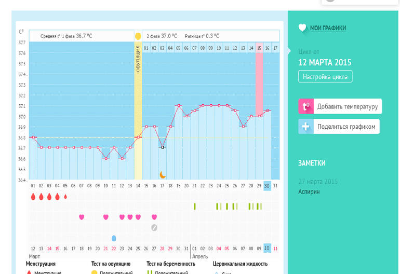The width and height of the screenshot is (400, 274).
Task: Click the pink heart under cycle day 07
Action: (x=82, y=217)
